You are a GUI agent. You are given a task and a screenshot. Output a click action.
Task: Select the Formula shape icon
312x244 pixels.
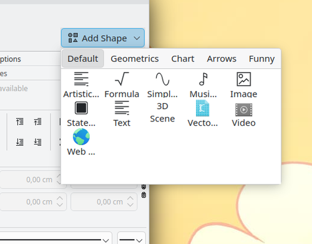[x=122, y=85]
